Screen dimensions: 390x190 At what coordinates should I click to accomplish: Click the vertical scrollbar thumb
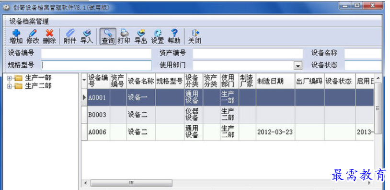[378, 108]
